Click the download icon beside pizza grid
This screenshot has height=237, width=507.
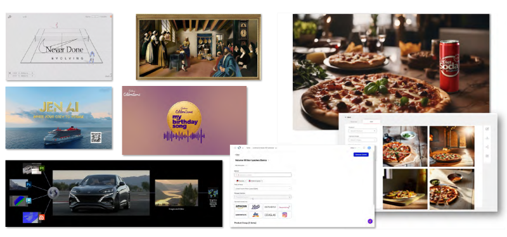pos(487,138)
